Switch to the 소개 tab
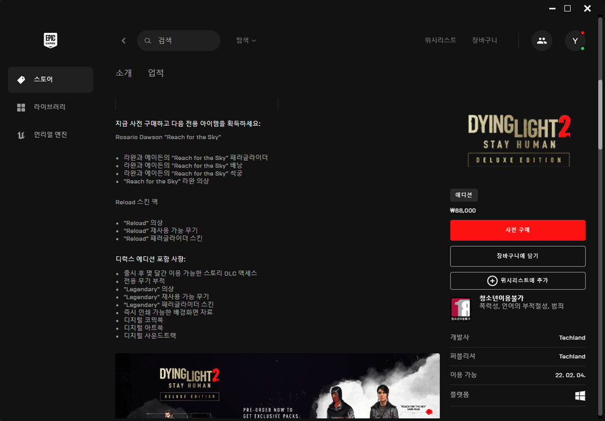 coord(124,73)
